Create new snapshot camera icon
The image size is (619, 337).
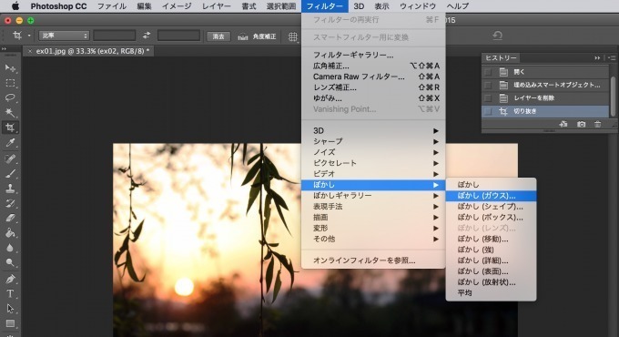tap(581, 124)
